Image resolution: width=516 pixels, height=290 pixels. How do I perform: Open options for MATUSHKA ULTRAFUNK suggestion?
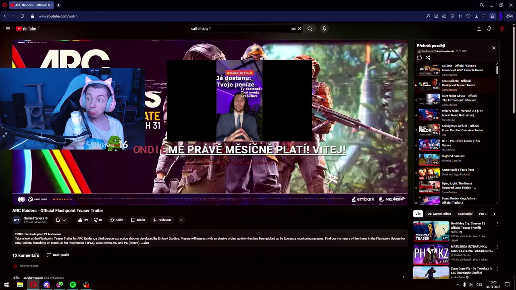click(x=498, y=247)
